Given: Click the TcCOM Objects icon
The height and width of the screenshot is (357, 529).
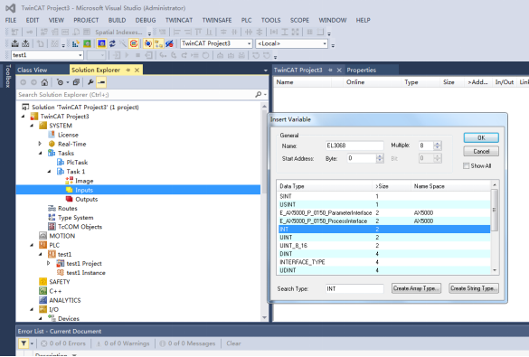Looking at the screenshot, I should point(52,227).
